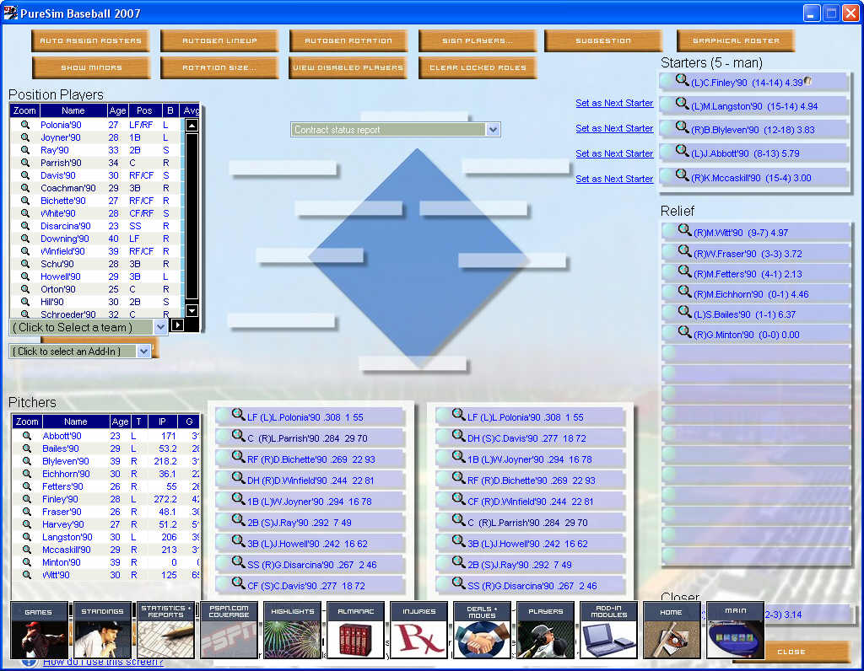This screenshot has height=671, width=864.
Task: Open Rotation Size settings
Action: (x=219, y=67)
